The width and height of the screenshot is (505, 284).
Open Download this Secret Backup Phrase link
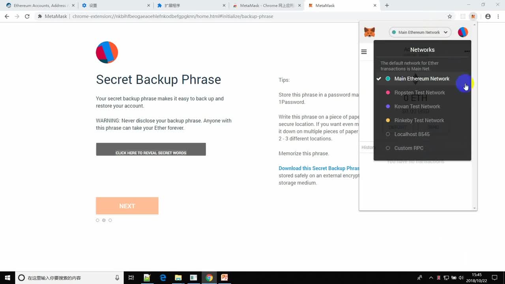coord(319,168)
